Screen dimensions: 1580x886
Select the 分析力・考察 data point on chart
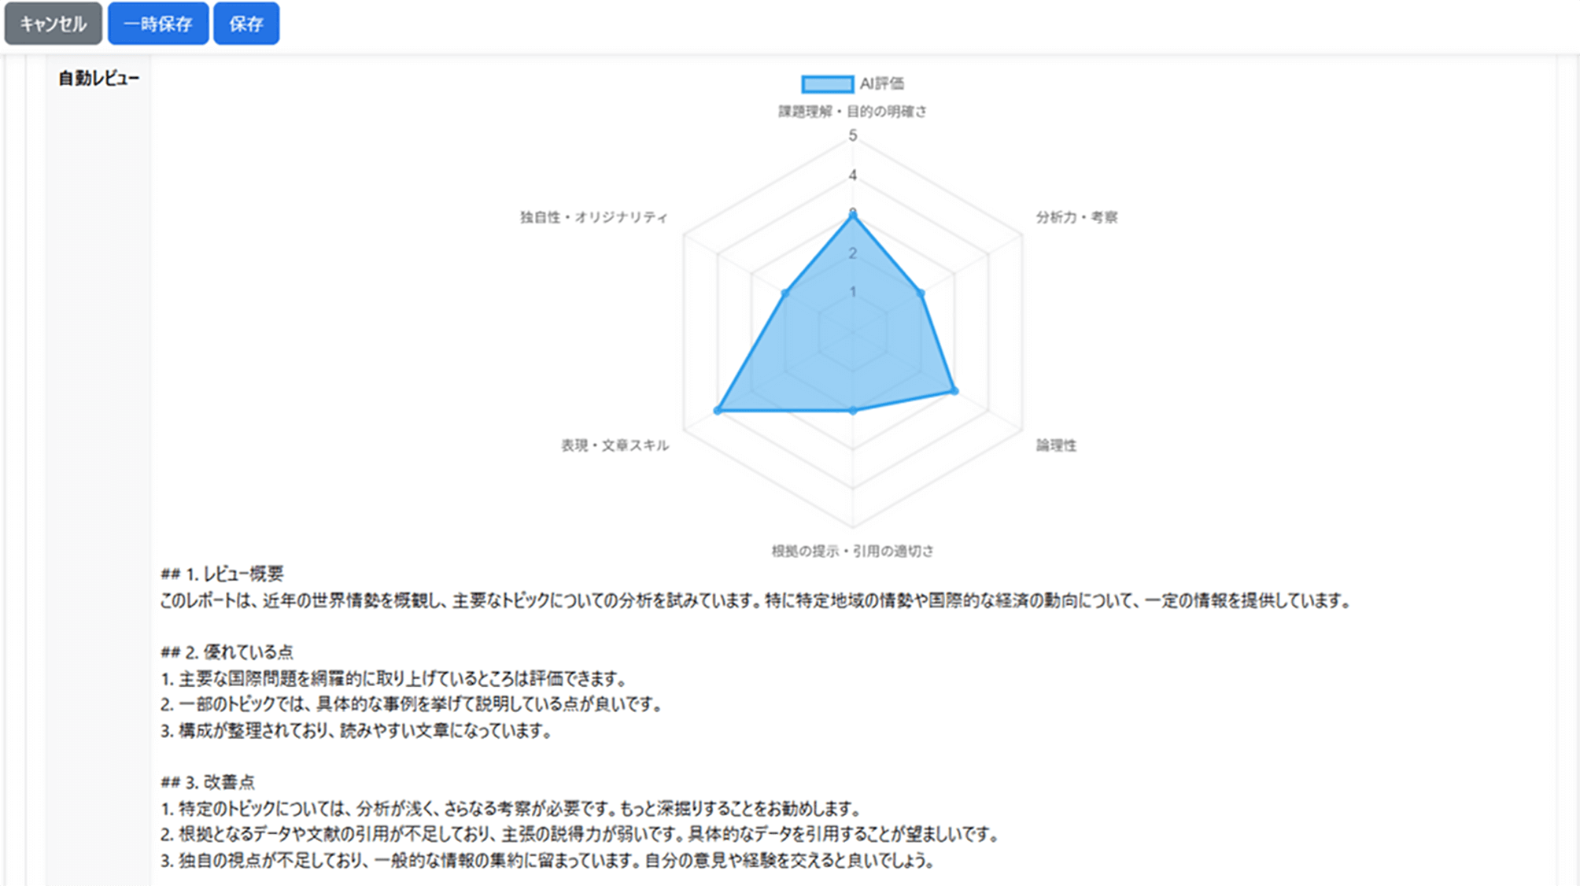point(921,293)
